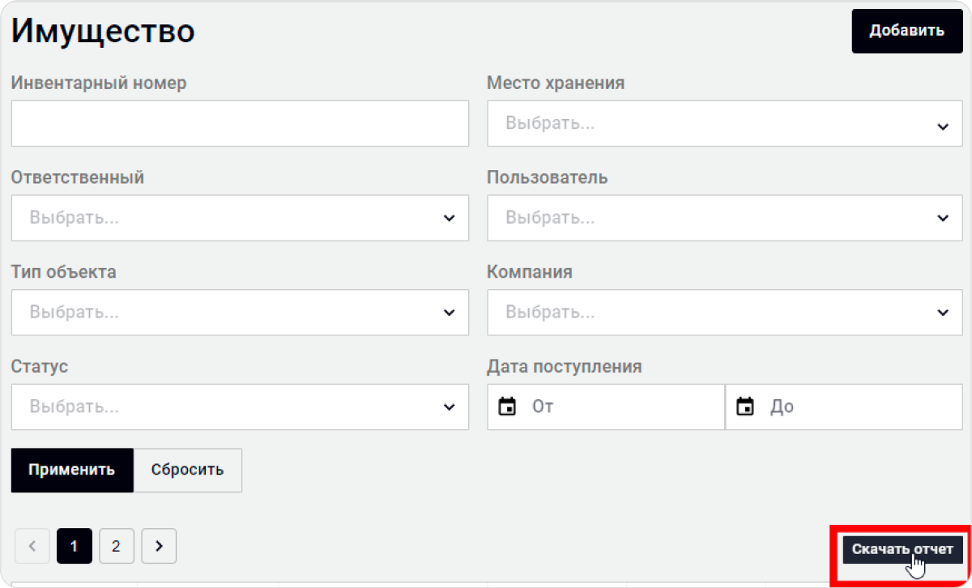This screenshot has width=972, height=588.
Task: Click chevron arrow in Место хранения field
Action: pyautogui.click(x=942, y=126)
